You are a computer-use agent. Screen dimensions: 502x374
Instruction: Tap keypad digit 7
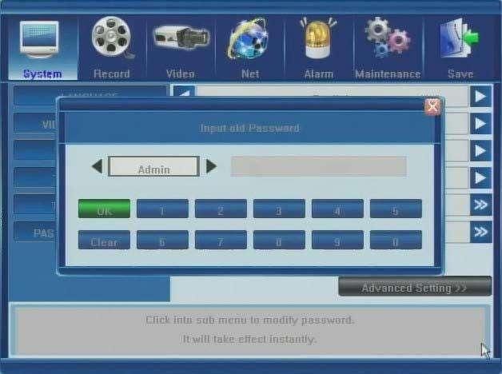click(x=221, y=240)
